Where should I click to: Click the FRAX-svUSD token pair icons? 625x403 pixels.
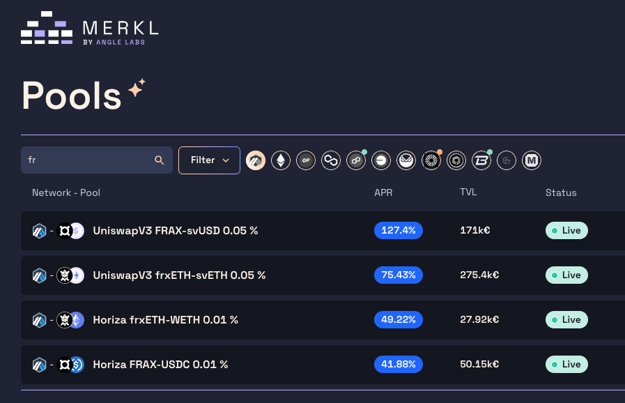[x=70, y=231]
